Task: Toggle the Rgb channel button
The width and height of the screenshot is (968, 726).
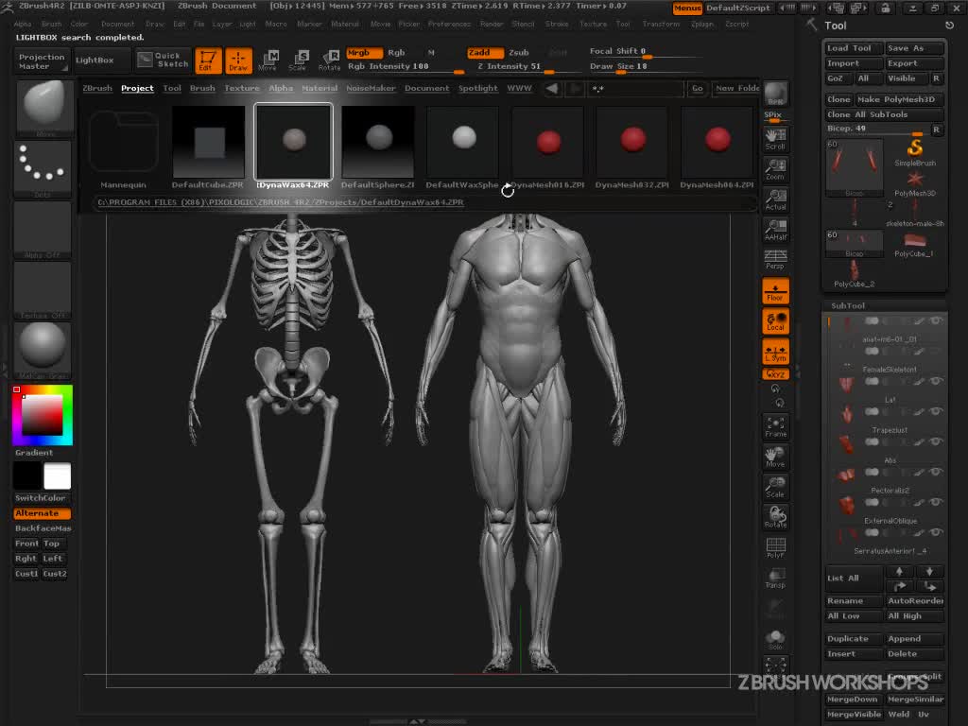Action: coord(396,53)
